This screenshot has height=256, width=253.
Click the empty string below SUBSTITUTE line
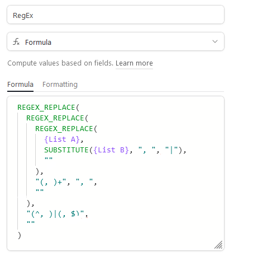click(x=49, y=159)
